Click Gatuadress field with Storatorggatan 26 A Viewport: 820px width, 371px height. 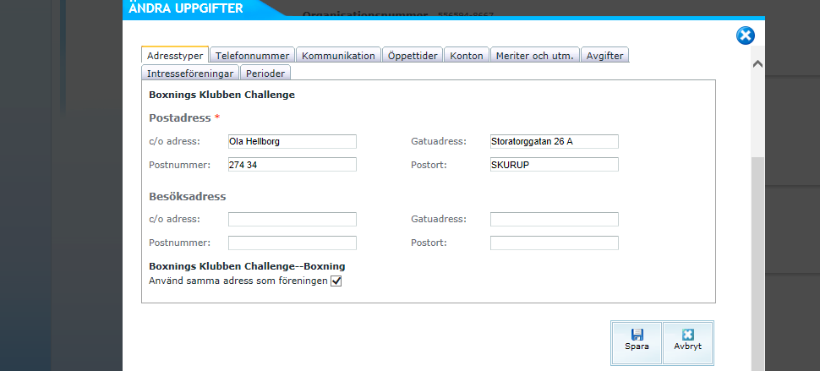(x=555, y=141)
